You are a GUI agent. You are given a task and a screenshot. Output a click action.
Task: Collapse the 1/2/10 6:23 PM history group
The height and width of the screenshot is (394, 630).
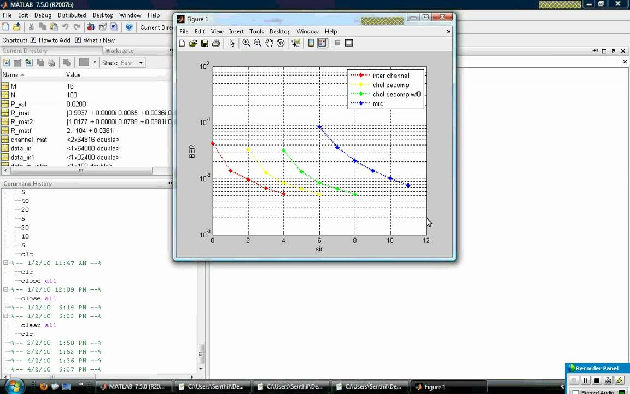(x=5, y=316)
